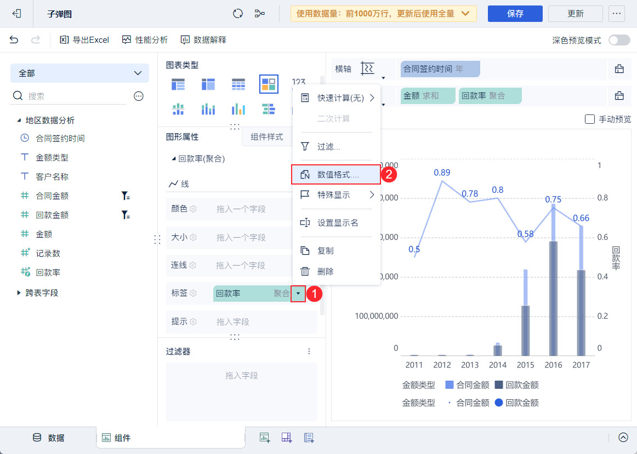Click the axis swap icon next to 横轴
Screen dimensions: 637x454
(368, 68)
